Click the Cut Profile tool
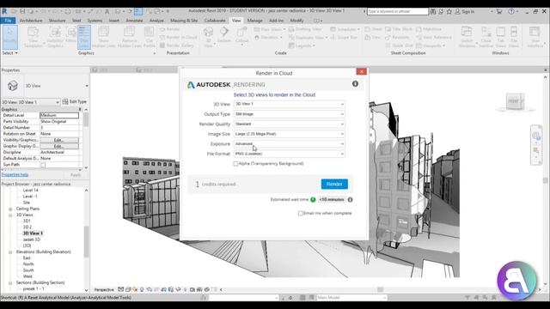550x309 pixels. click(149, 37)
